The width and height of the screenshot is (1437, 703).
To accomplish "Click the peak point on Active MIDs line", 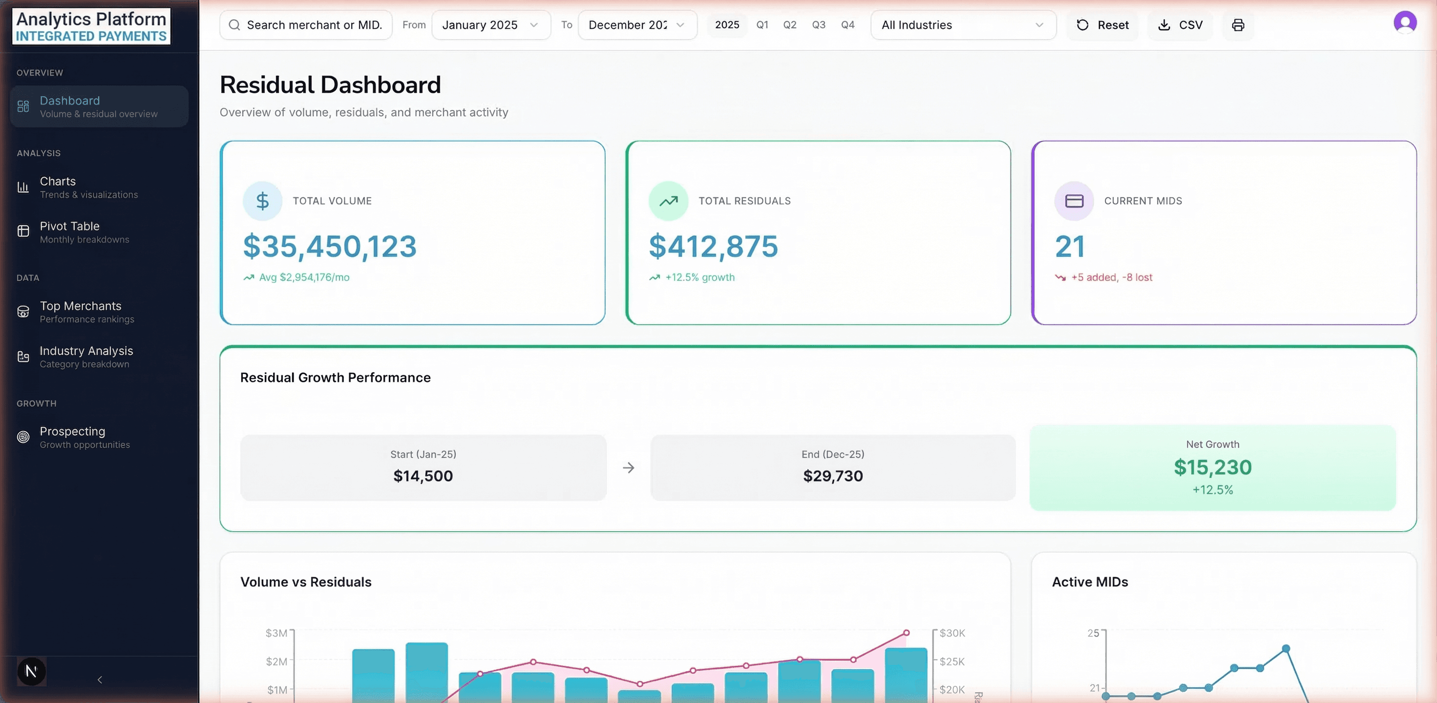I will [x=1286, y=648].
